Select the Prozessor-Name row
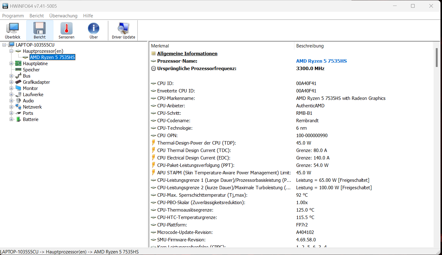The height and width of the screenshot is (255, 442). click(292, 61)
